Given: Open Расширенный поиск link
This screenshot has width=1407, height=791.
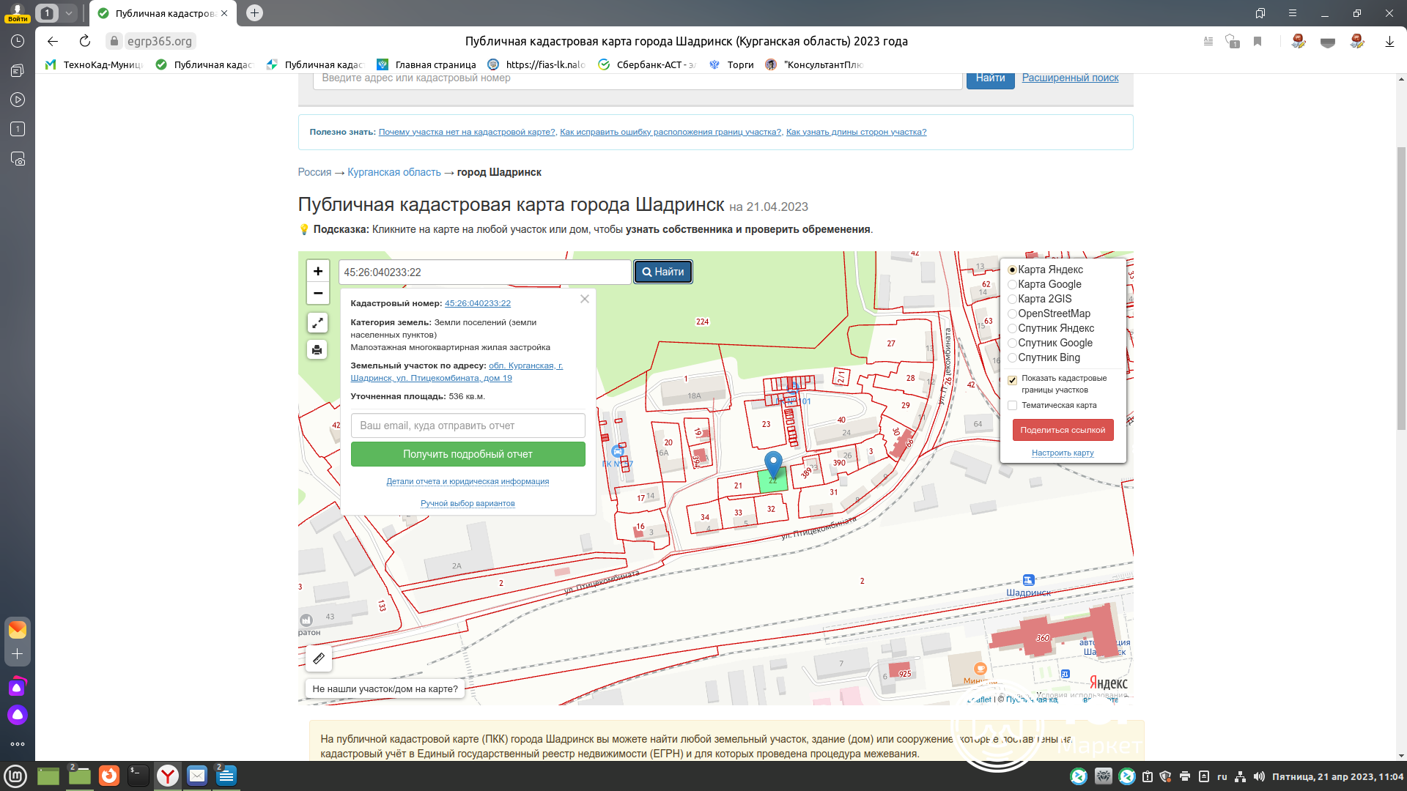Looking at the screenshot, I should point(1070,78).
